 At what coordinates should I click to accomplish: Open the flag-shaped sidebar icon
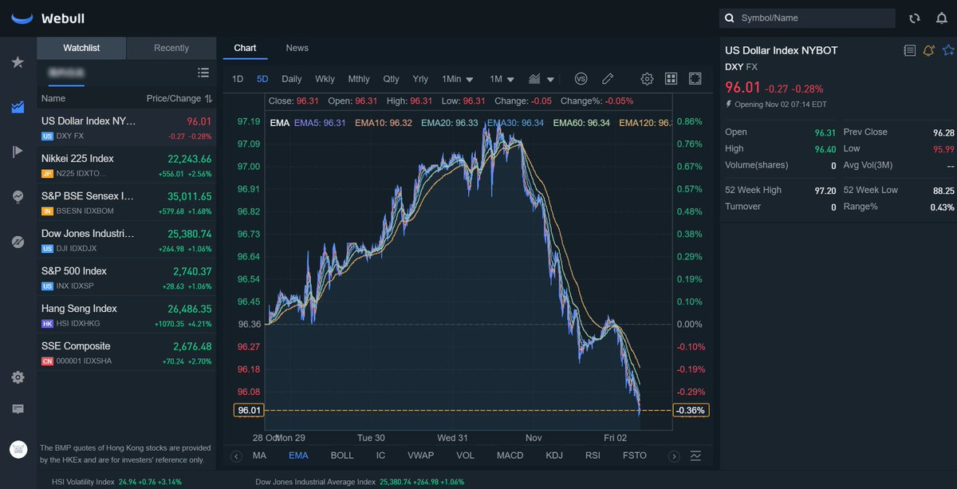point(18,152)
